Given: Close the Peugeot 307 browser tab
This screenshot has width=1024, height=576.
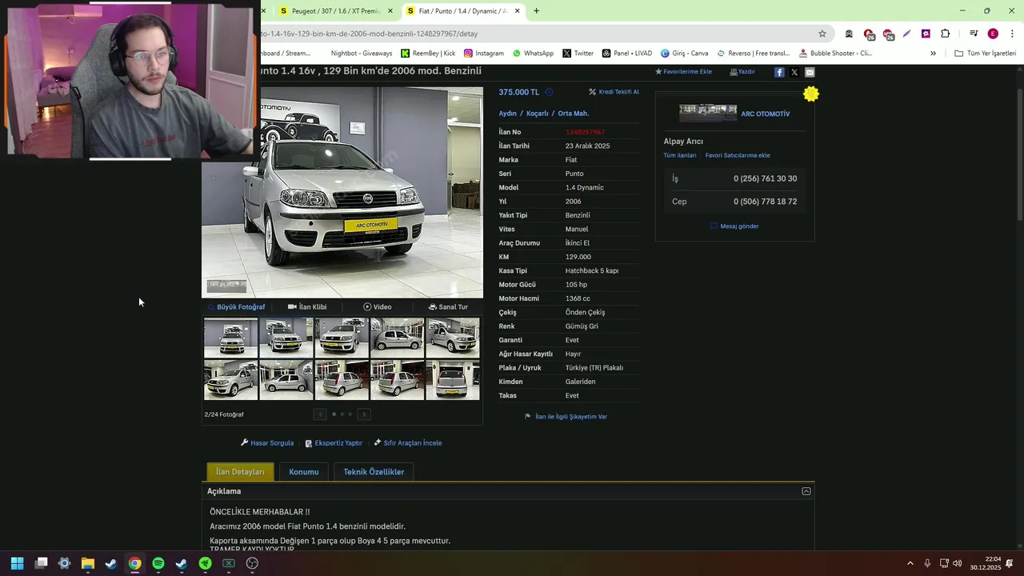Looking at the screenshot, I should [x=390, y=11].
